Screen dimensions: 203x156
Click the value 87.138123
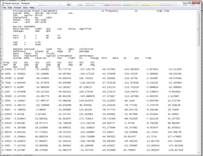pos(86,87)
